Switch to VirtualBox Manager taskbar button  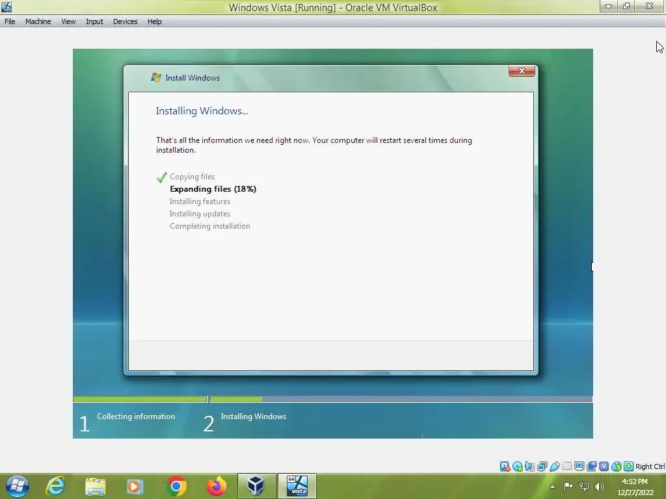pos(256,486)
